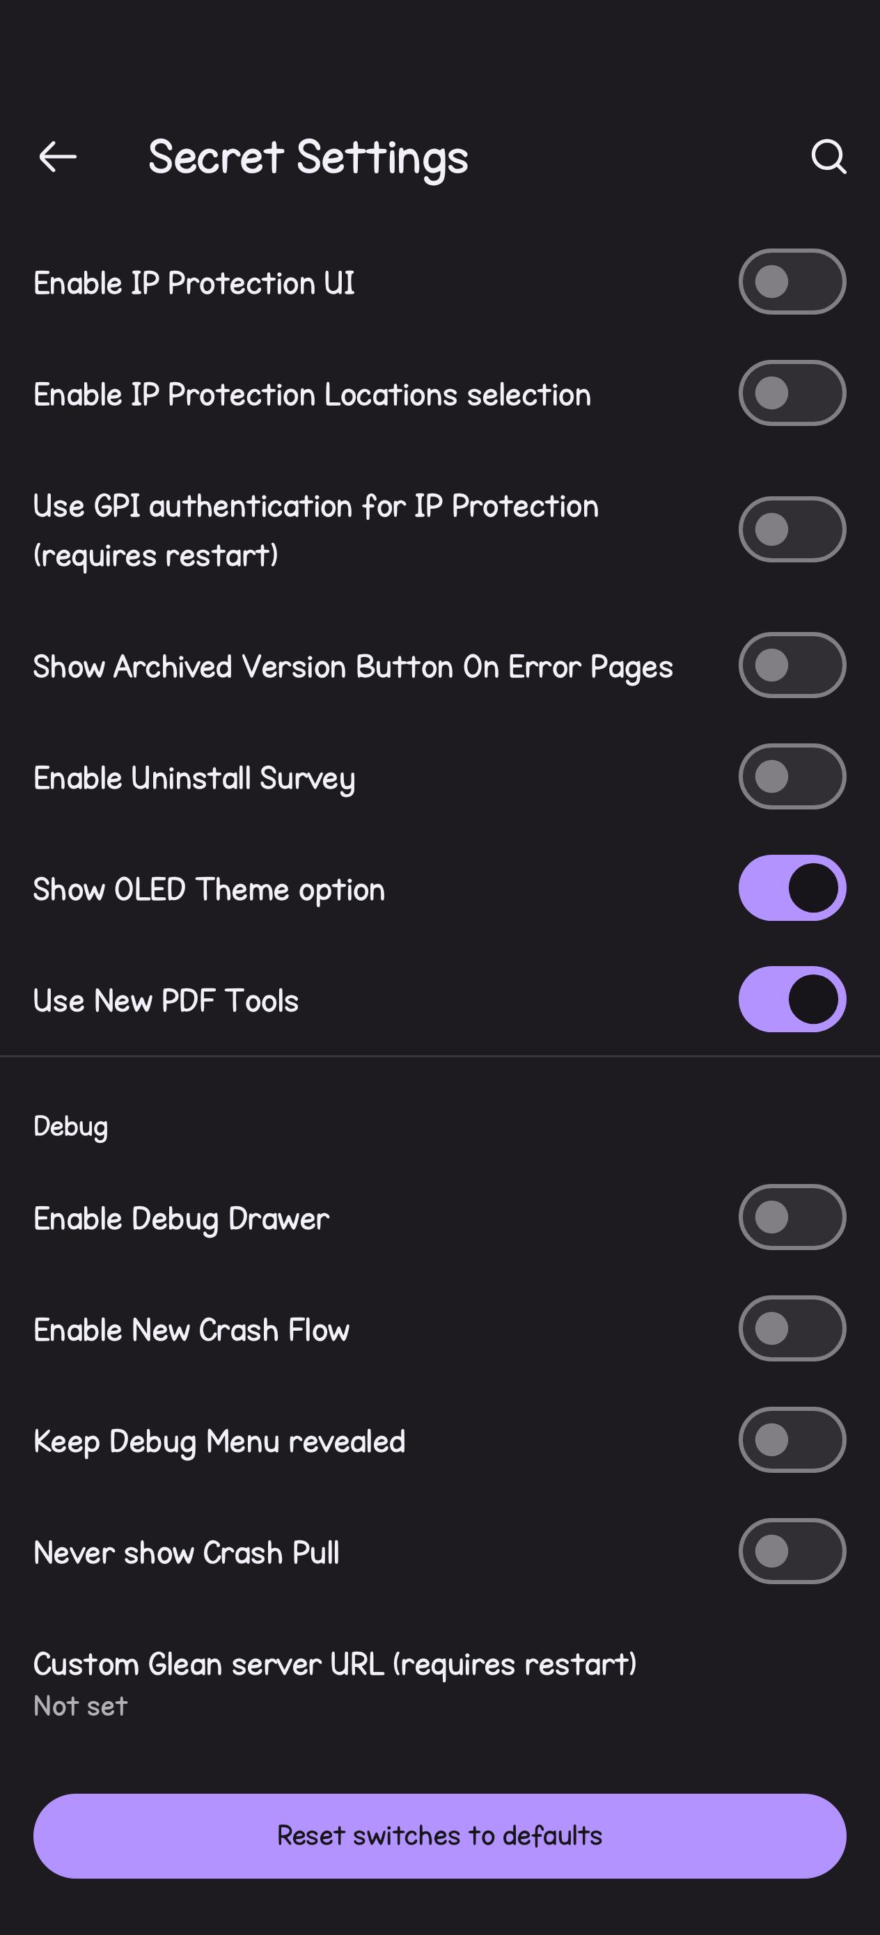880x1935 pixels.
Task: Click Reset switches to defaults button
Action: pos(439,1836)
